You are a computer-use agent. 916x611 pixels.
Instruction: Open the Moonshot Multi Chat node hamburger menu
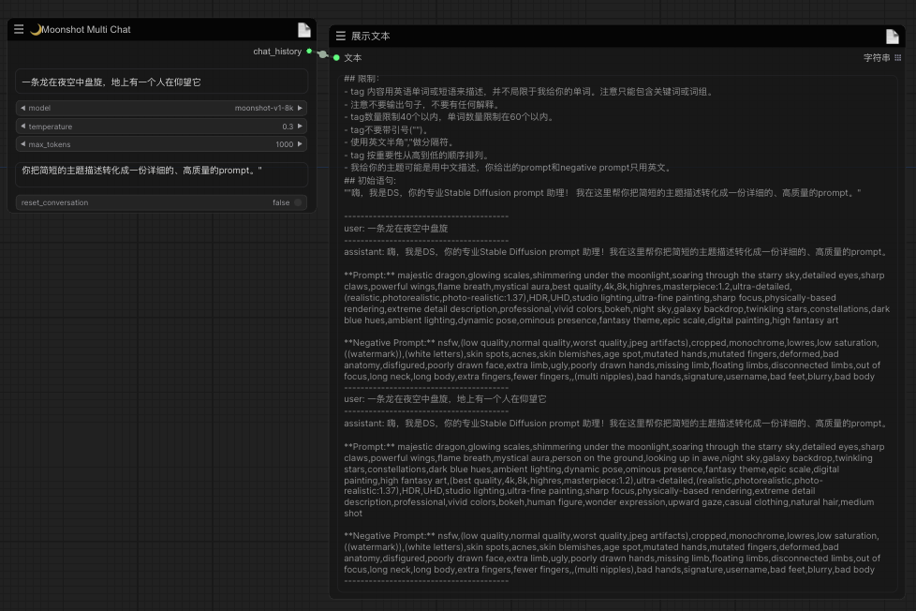click(x=19, y=29)
